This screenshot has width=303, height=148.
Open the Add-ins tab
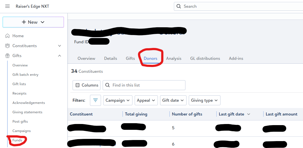point(236,58)
